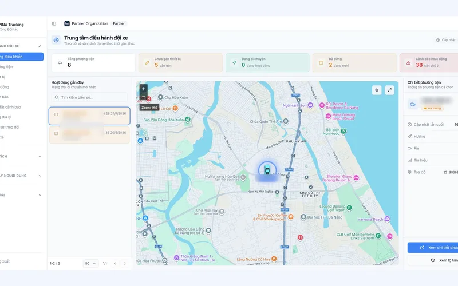Open the Đã dừng 2 card
The image size is (458, 286).
(x=354, y=63)
